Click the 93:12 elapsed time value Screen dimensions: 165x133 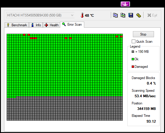[x=151, y=121]
